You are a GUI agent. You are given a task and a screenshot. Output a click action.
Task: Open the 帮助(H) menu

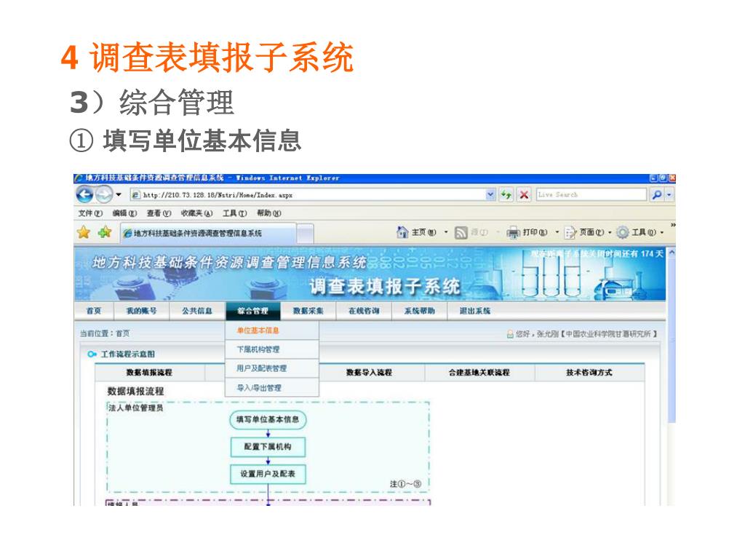(269, 213)
